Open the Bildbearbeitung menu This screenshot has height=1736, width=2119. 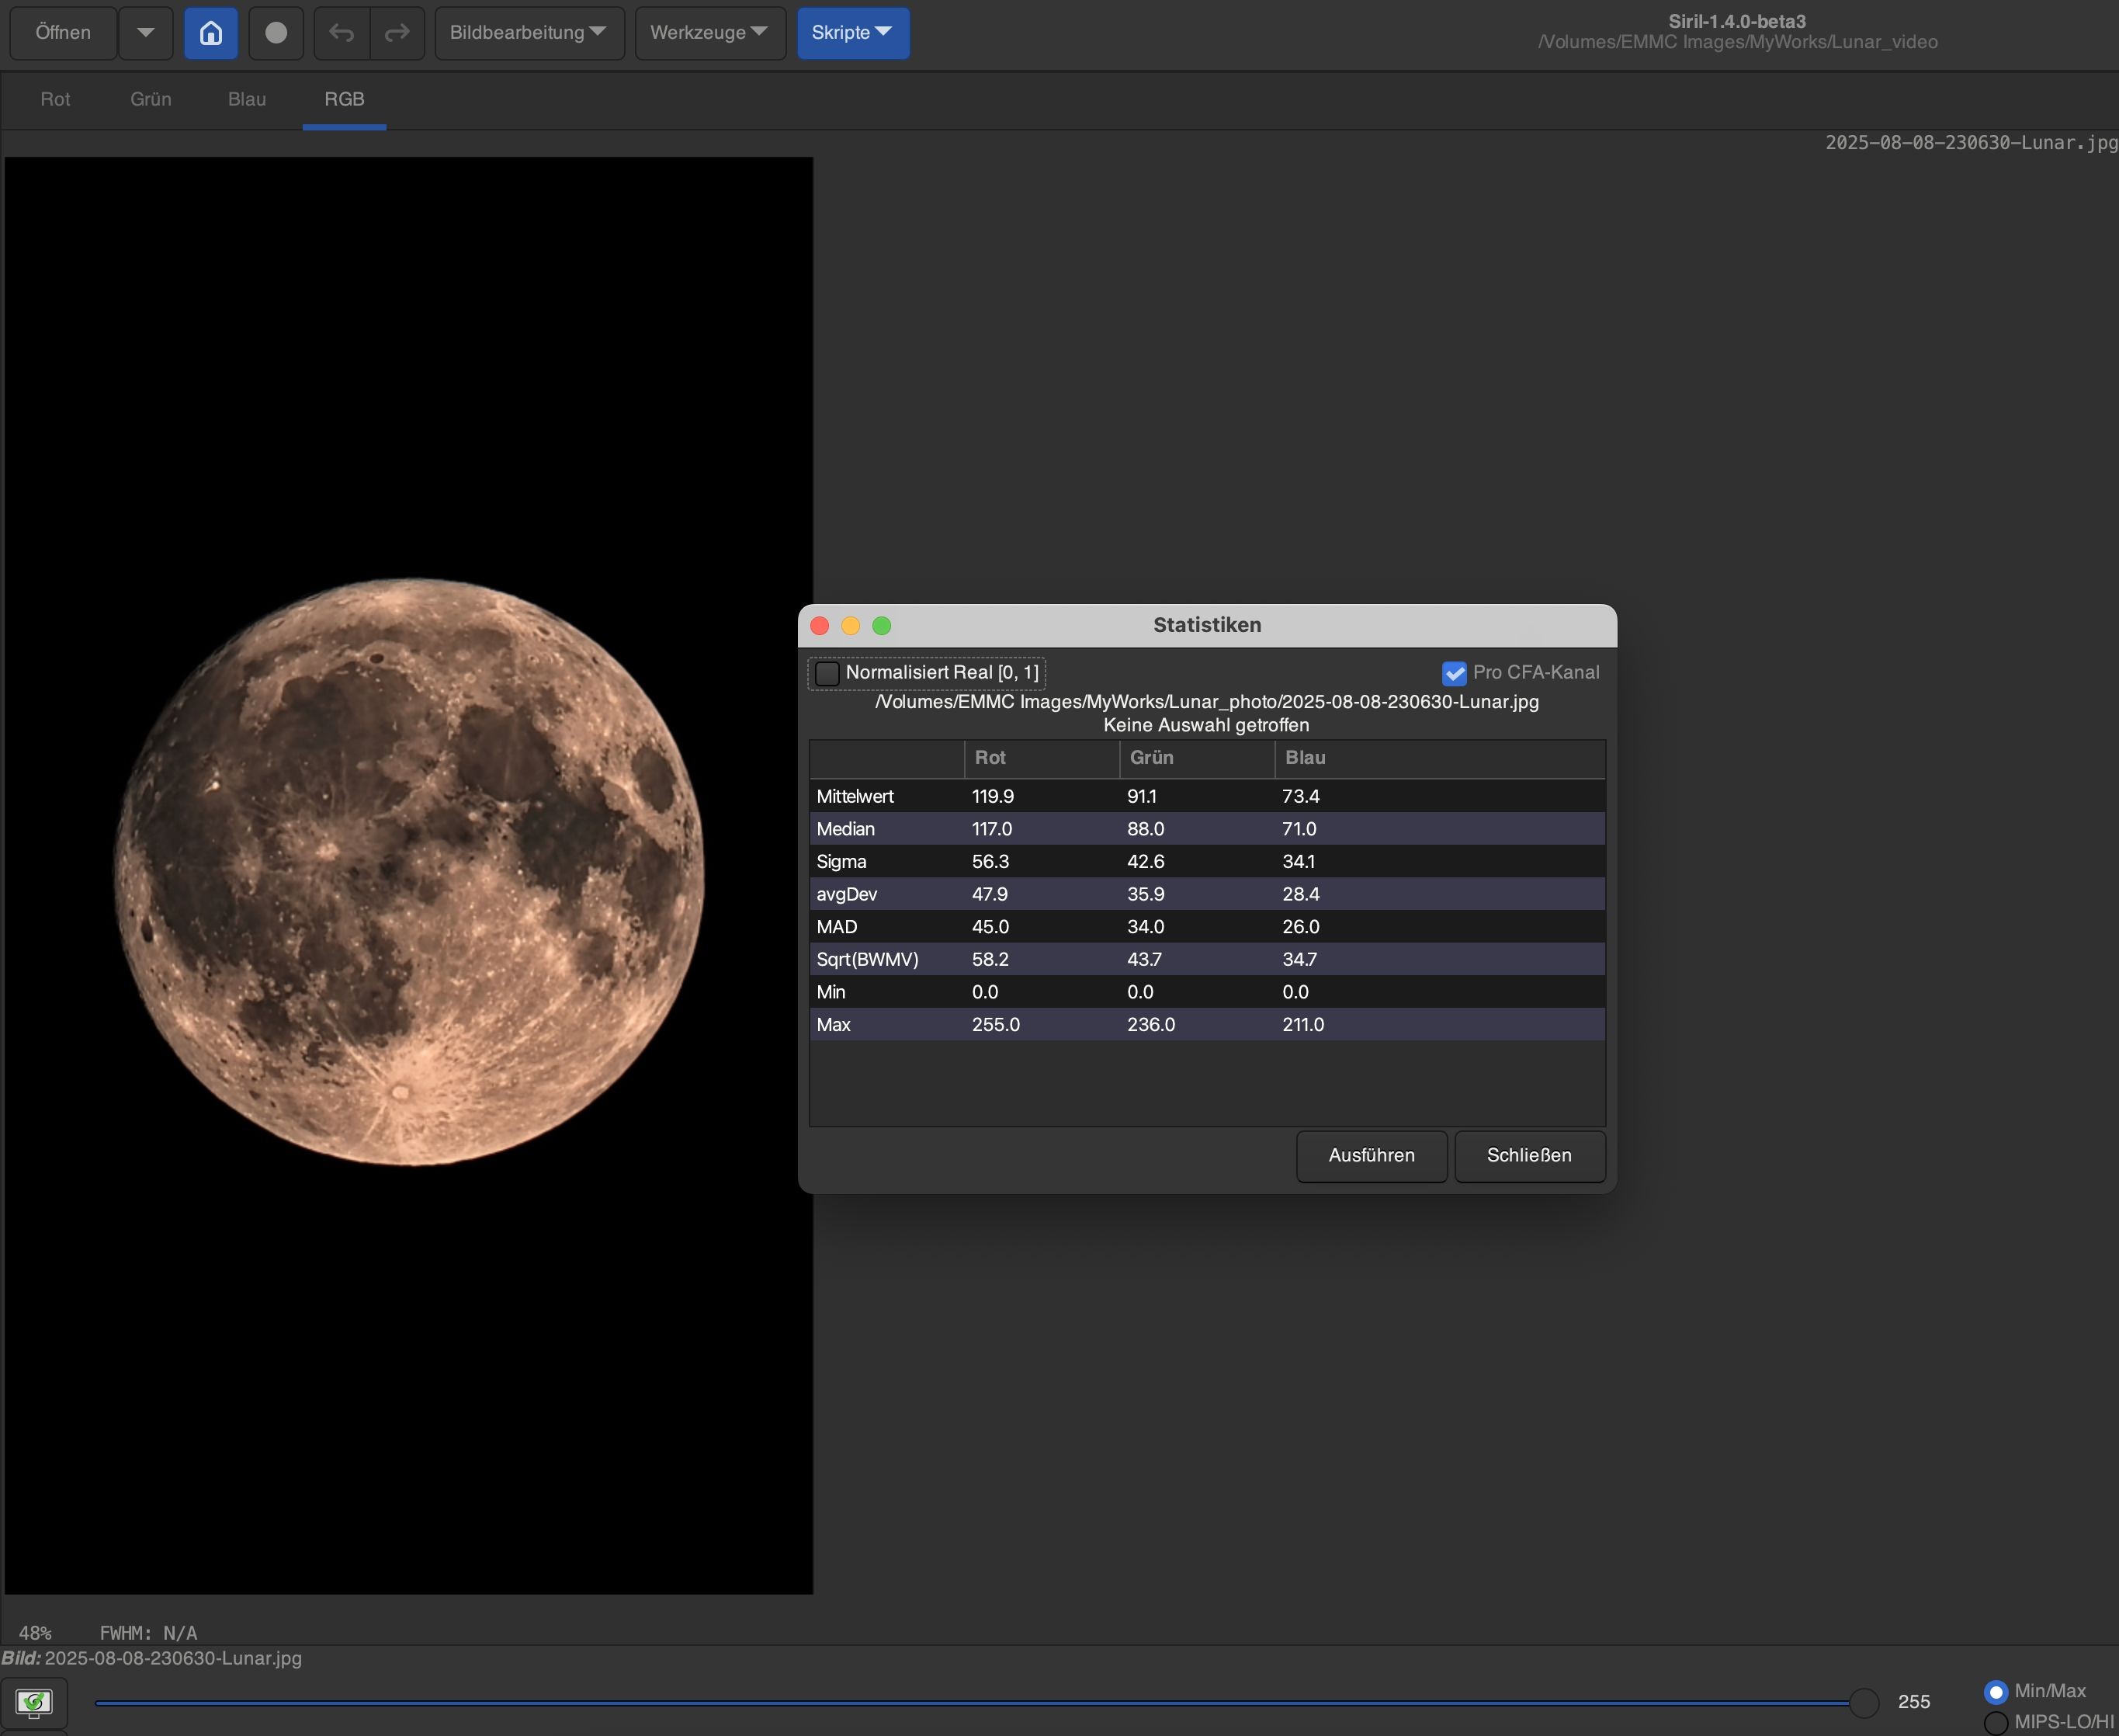(x=529, y=33)
